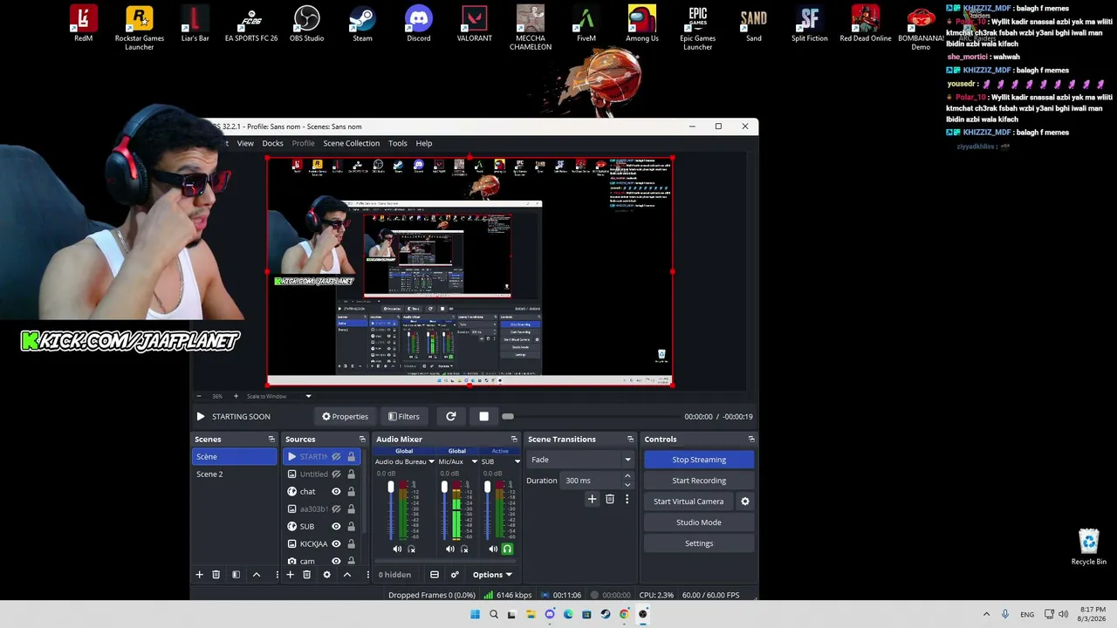Expand the Audio Mixer Options menu
The width and height of the screenshot is (1117, 628).
click(492, 575)
